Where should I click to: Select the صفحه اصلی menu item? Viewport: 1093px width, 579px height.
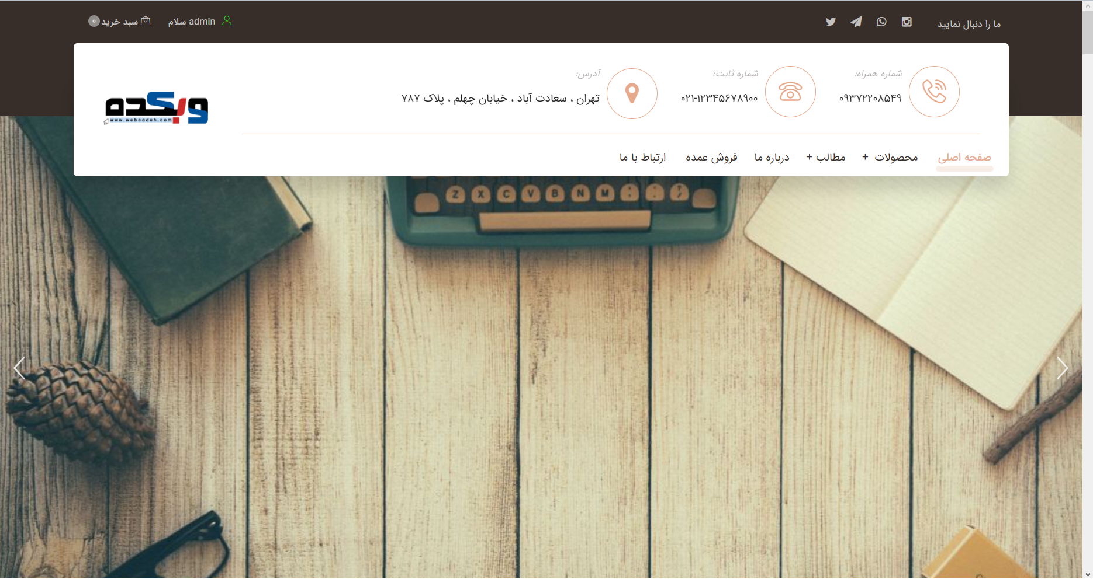pyautogui.click(x=964, y=157)
